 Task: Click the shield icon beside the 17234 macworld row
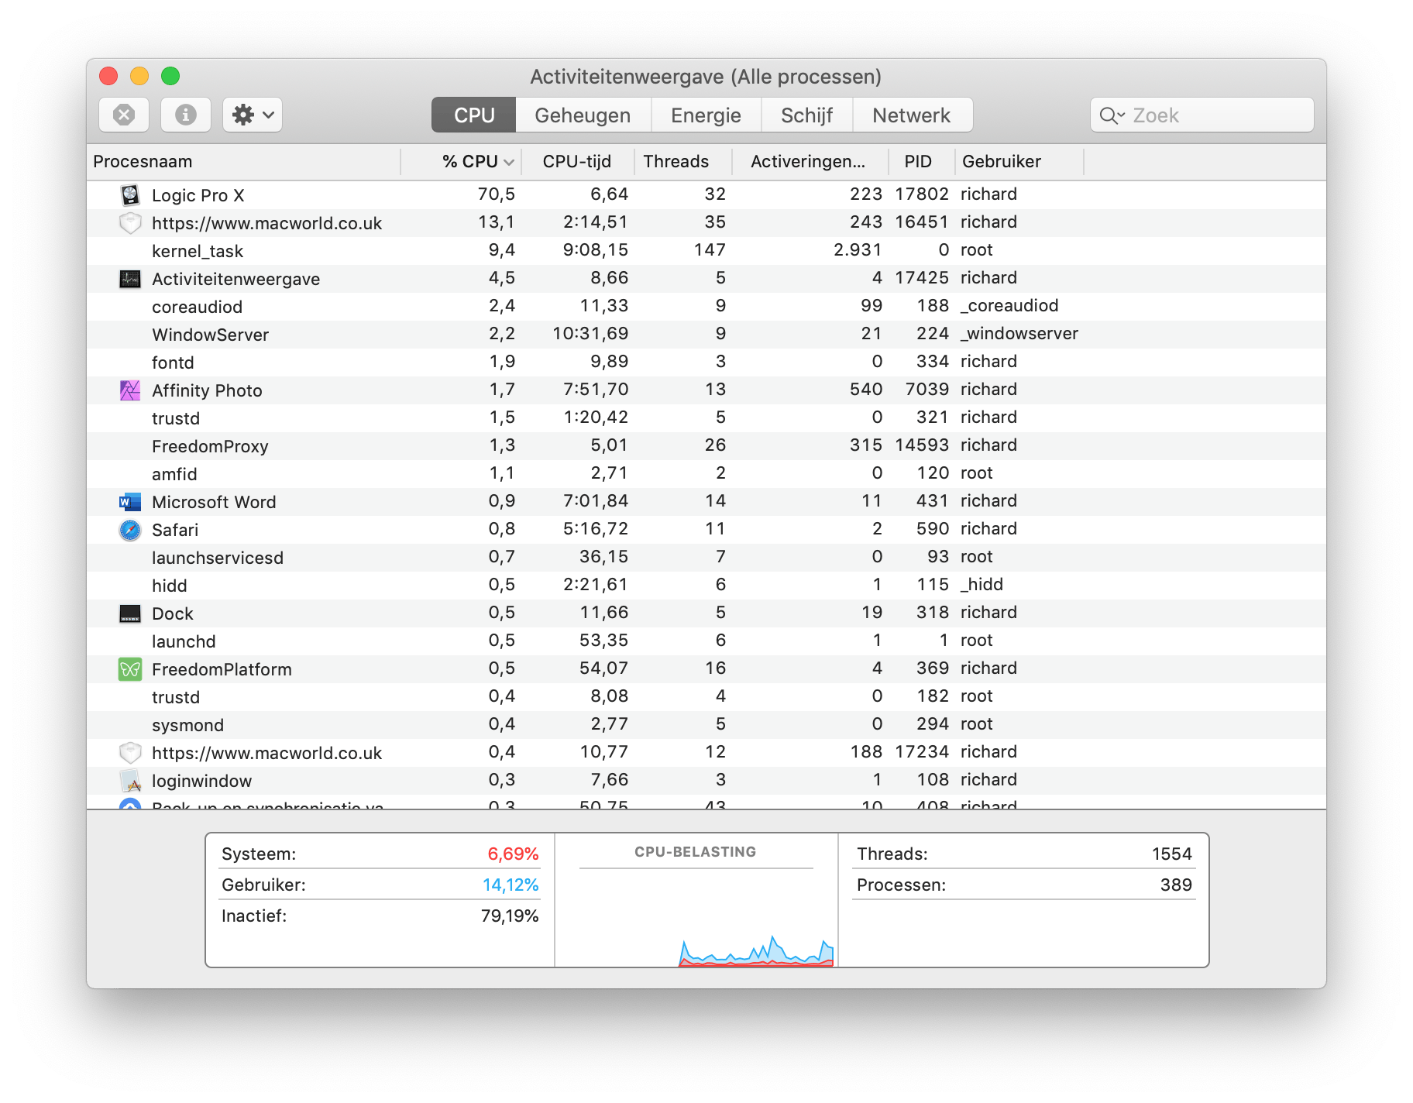130,752
